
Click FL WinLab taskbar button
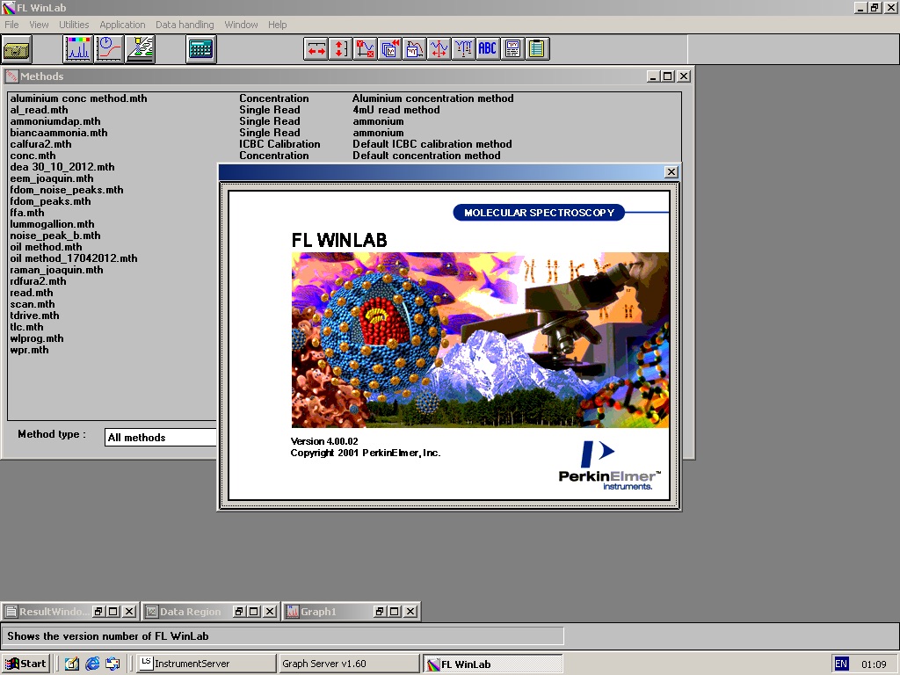point(493,664)
